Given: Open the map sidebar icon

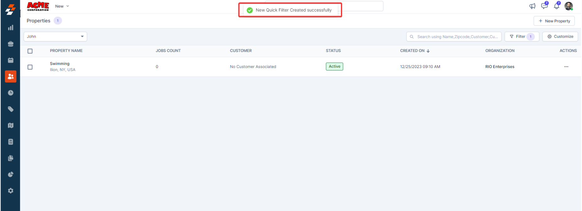Looking at the screenshot, I should pyautogui.click(x=11, y=125).
